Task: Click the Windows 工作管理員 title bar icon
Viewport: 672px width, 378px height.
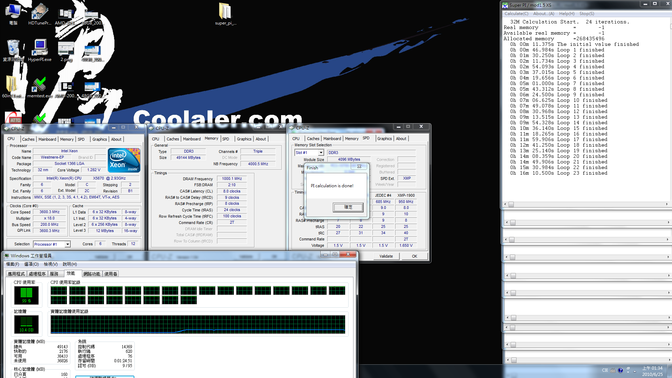Action: [x=6, y=256]
